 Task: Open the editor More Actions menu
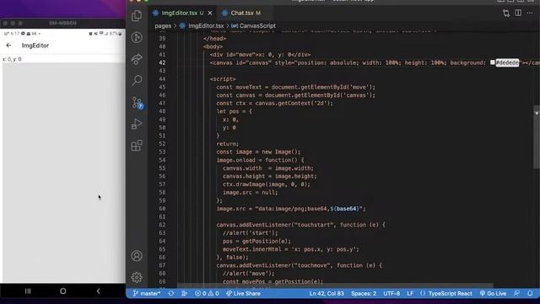click(x=530, y=14)
